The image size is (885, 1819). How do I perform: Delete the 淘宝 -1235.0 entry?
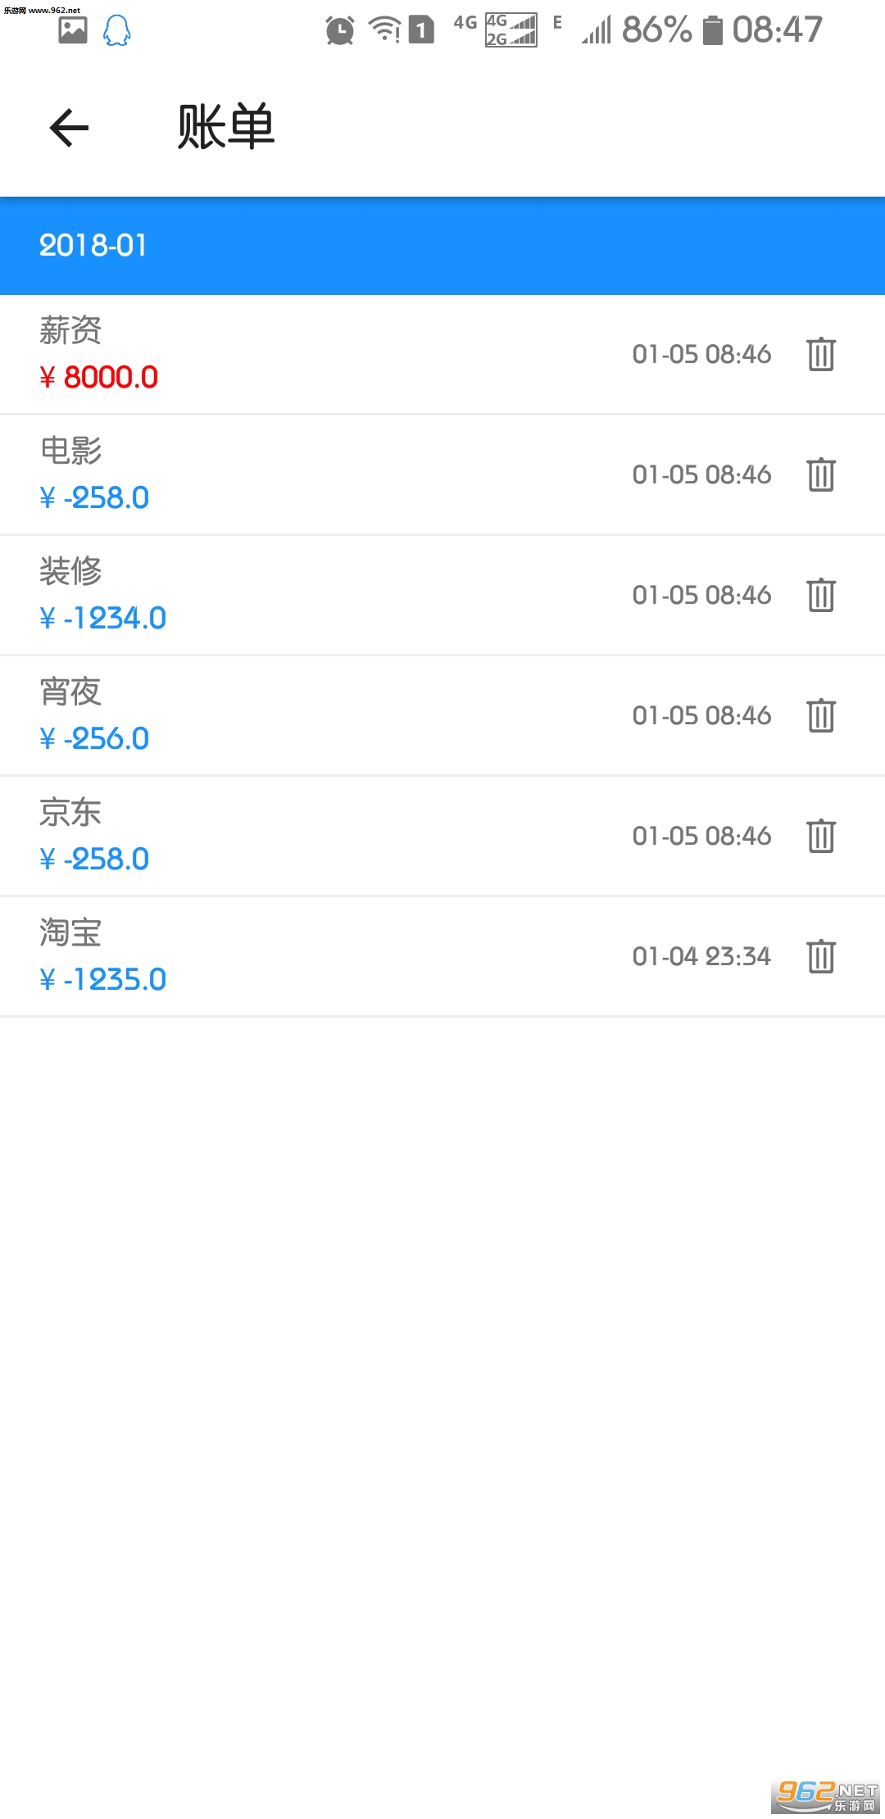(820, 956)
